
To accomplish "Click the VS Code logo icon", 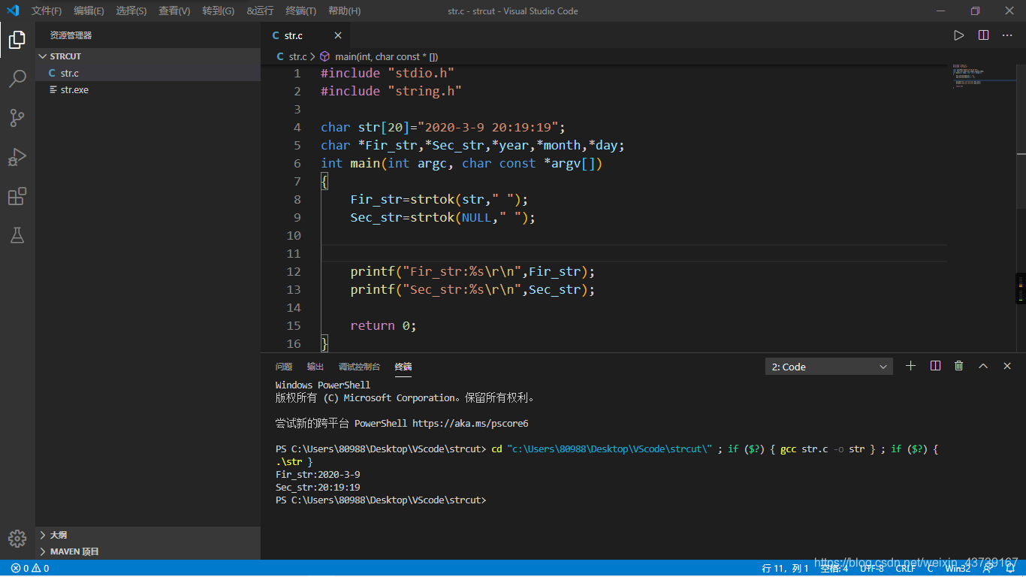I will pos(13,11).
